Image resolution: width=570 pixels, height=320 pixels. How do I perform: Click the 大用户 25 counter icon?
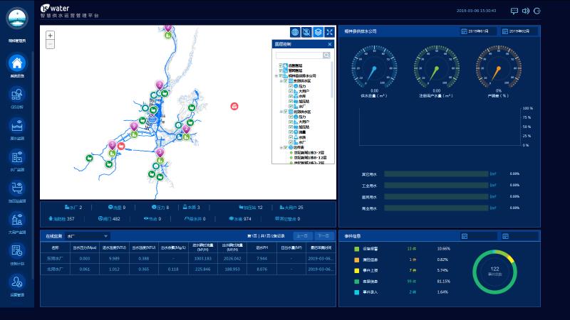pyautogui.click(x=281, y=207)
